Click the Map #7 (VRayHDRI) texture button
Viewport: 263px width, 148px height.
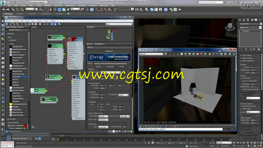[x=250, y=81]
